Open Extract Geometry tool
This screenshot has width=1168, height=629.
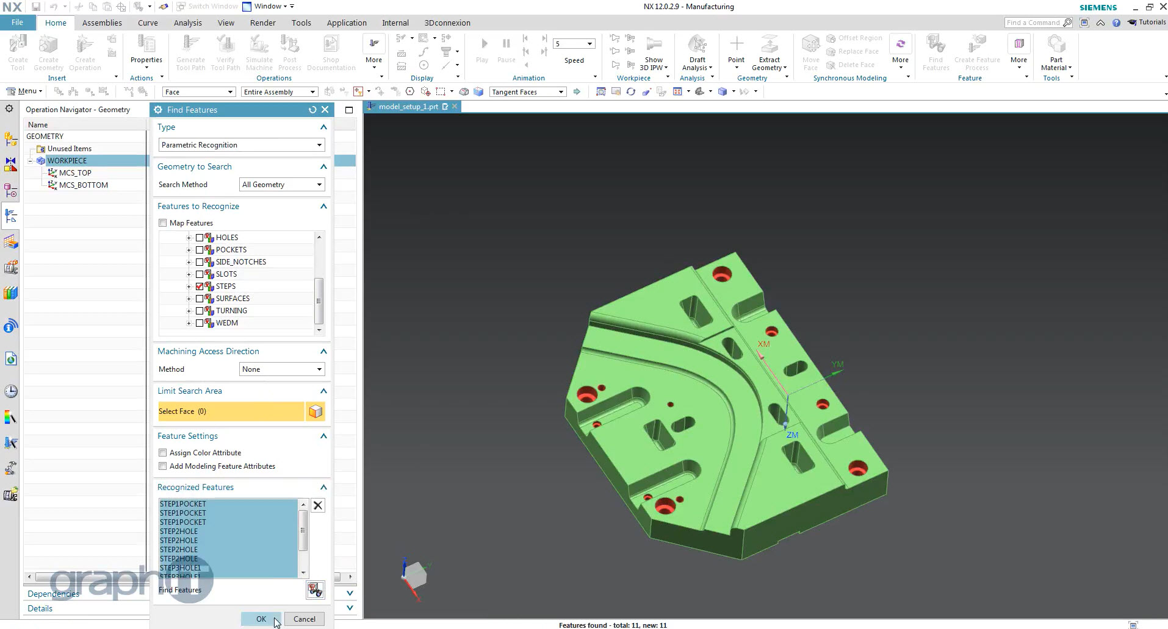tap(769, 46)
